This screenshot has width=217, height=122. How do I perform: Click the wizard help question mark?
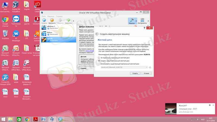(144, 28)
